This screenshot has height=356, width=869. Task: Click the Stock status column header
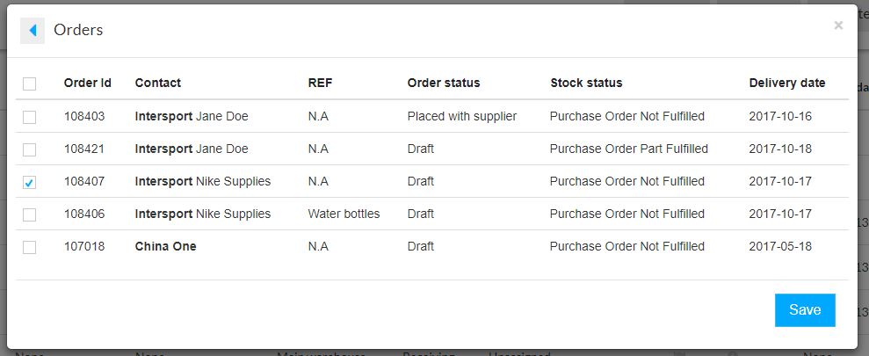[x=586, y=84]
